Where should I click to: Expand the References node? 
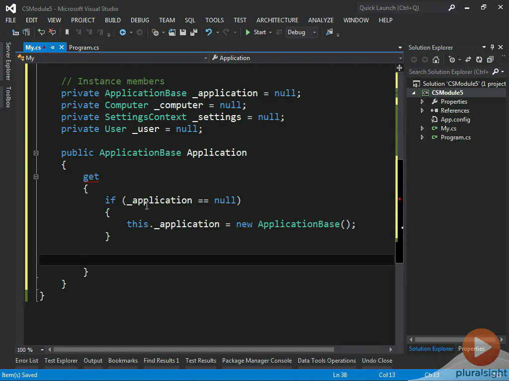tap(423, 111)
